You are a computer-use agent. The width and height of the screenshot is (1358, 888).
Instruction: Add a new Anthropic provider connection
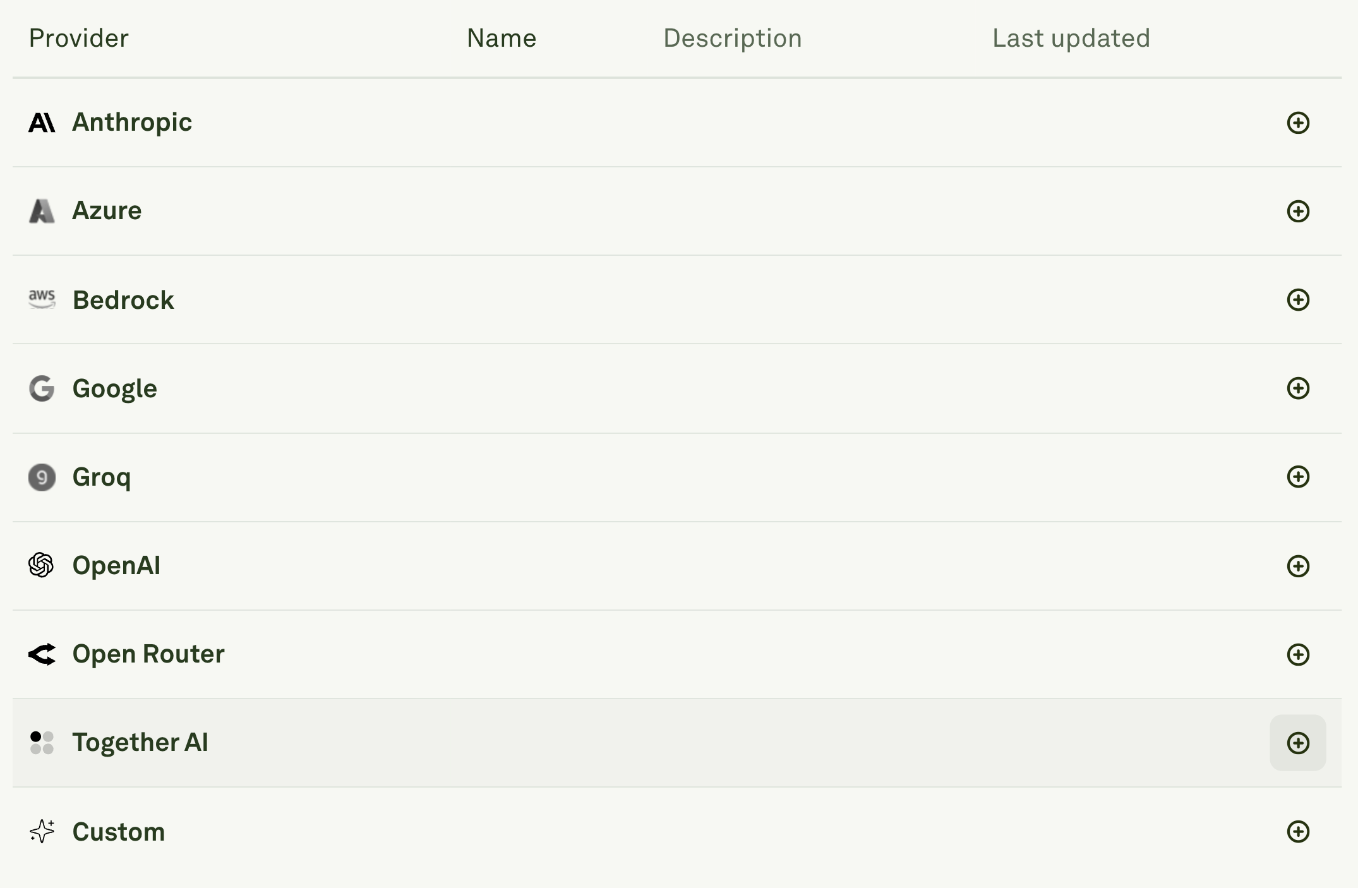(x=1299, y=122)
